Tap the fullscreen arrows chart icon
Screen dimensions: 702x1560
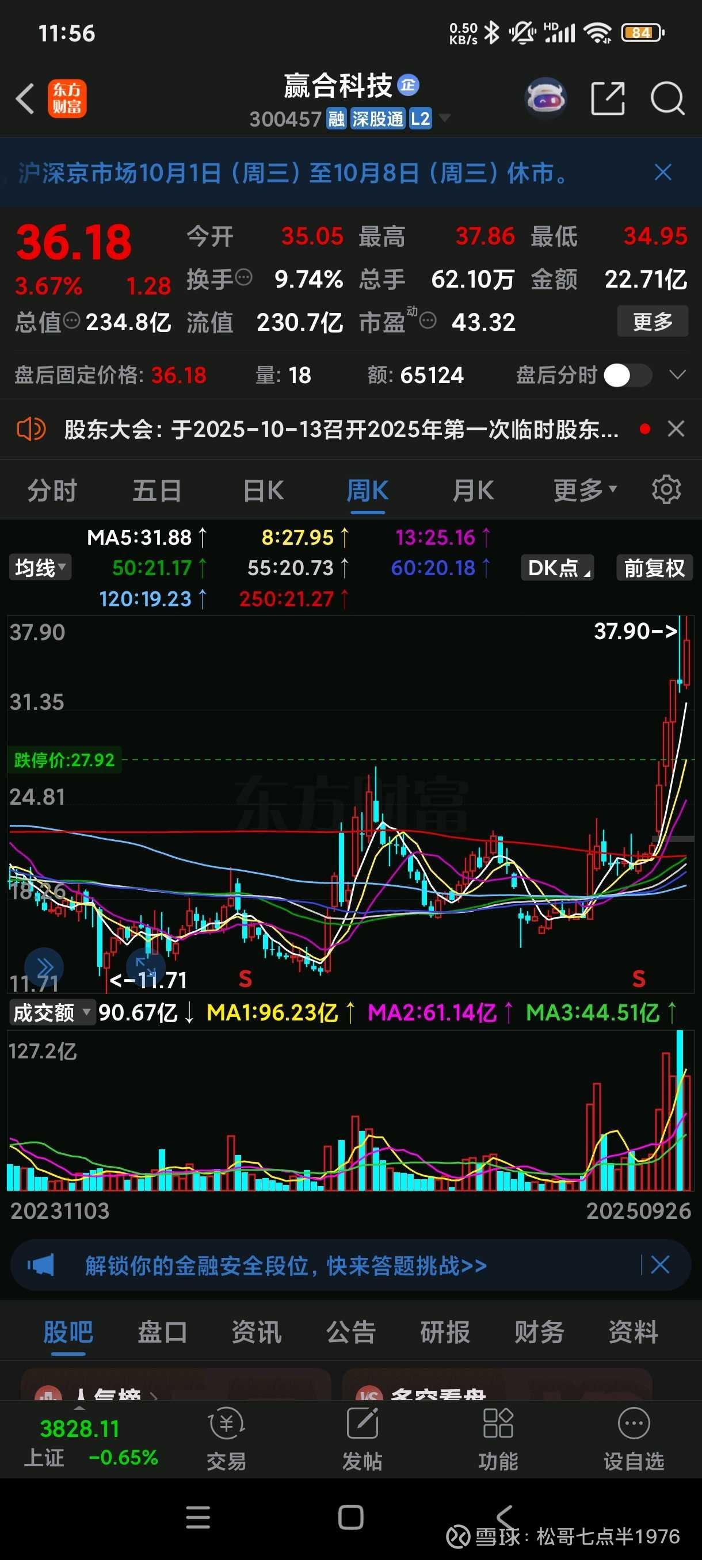(146, 967)
